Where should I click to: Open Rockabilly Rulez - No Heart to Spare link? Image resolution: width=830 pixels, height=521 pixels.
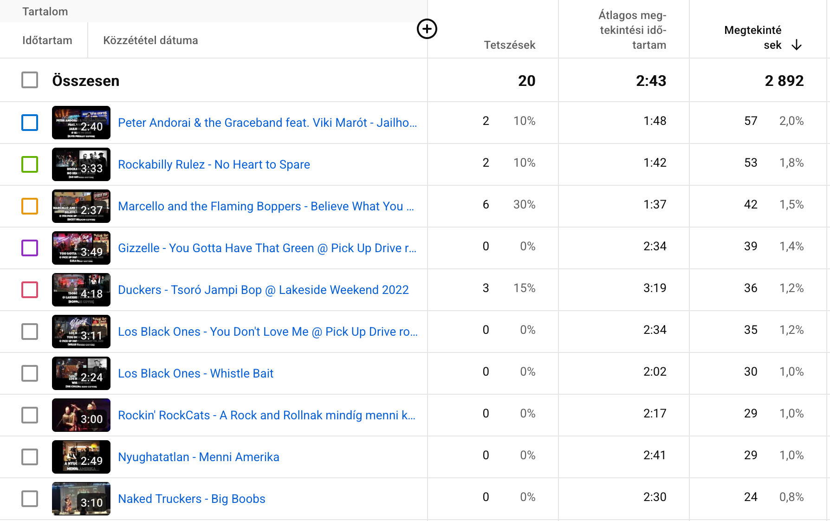tap(214, 164)
